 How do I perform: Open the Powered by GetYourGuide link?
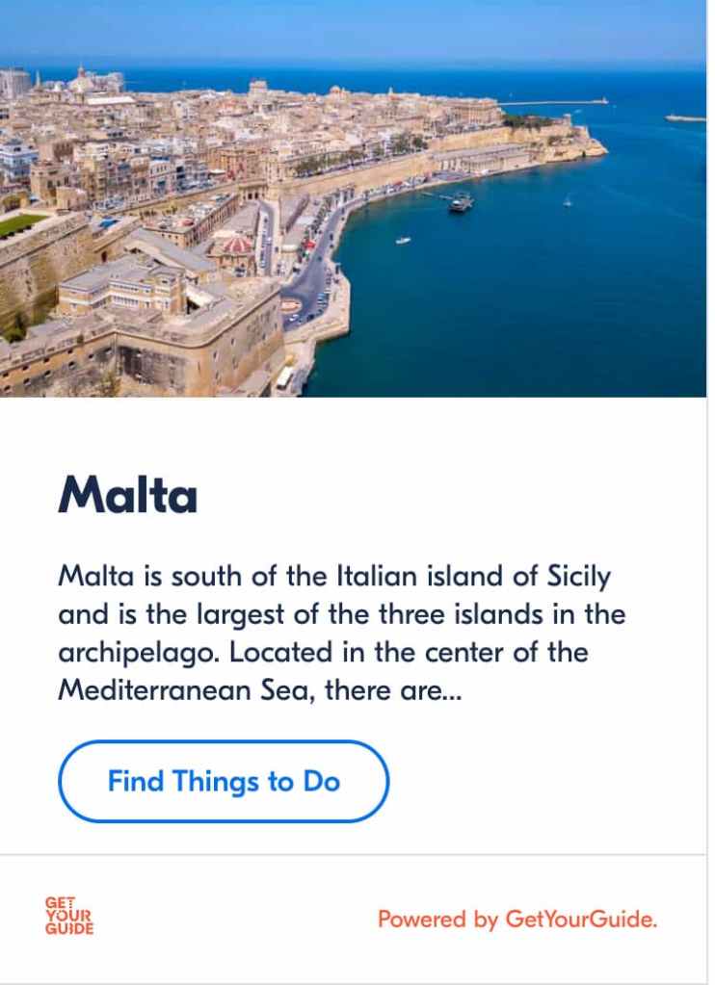[x=516, y=920]
